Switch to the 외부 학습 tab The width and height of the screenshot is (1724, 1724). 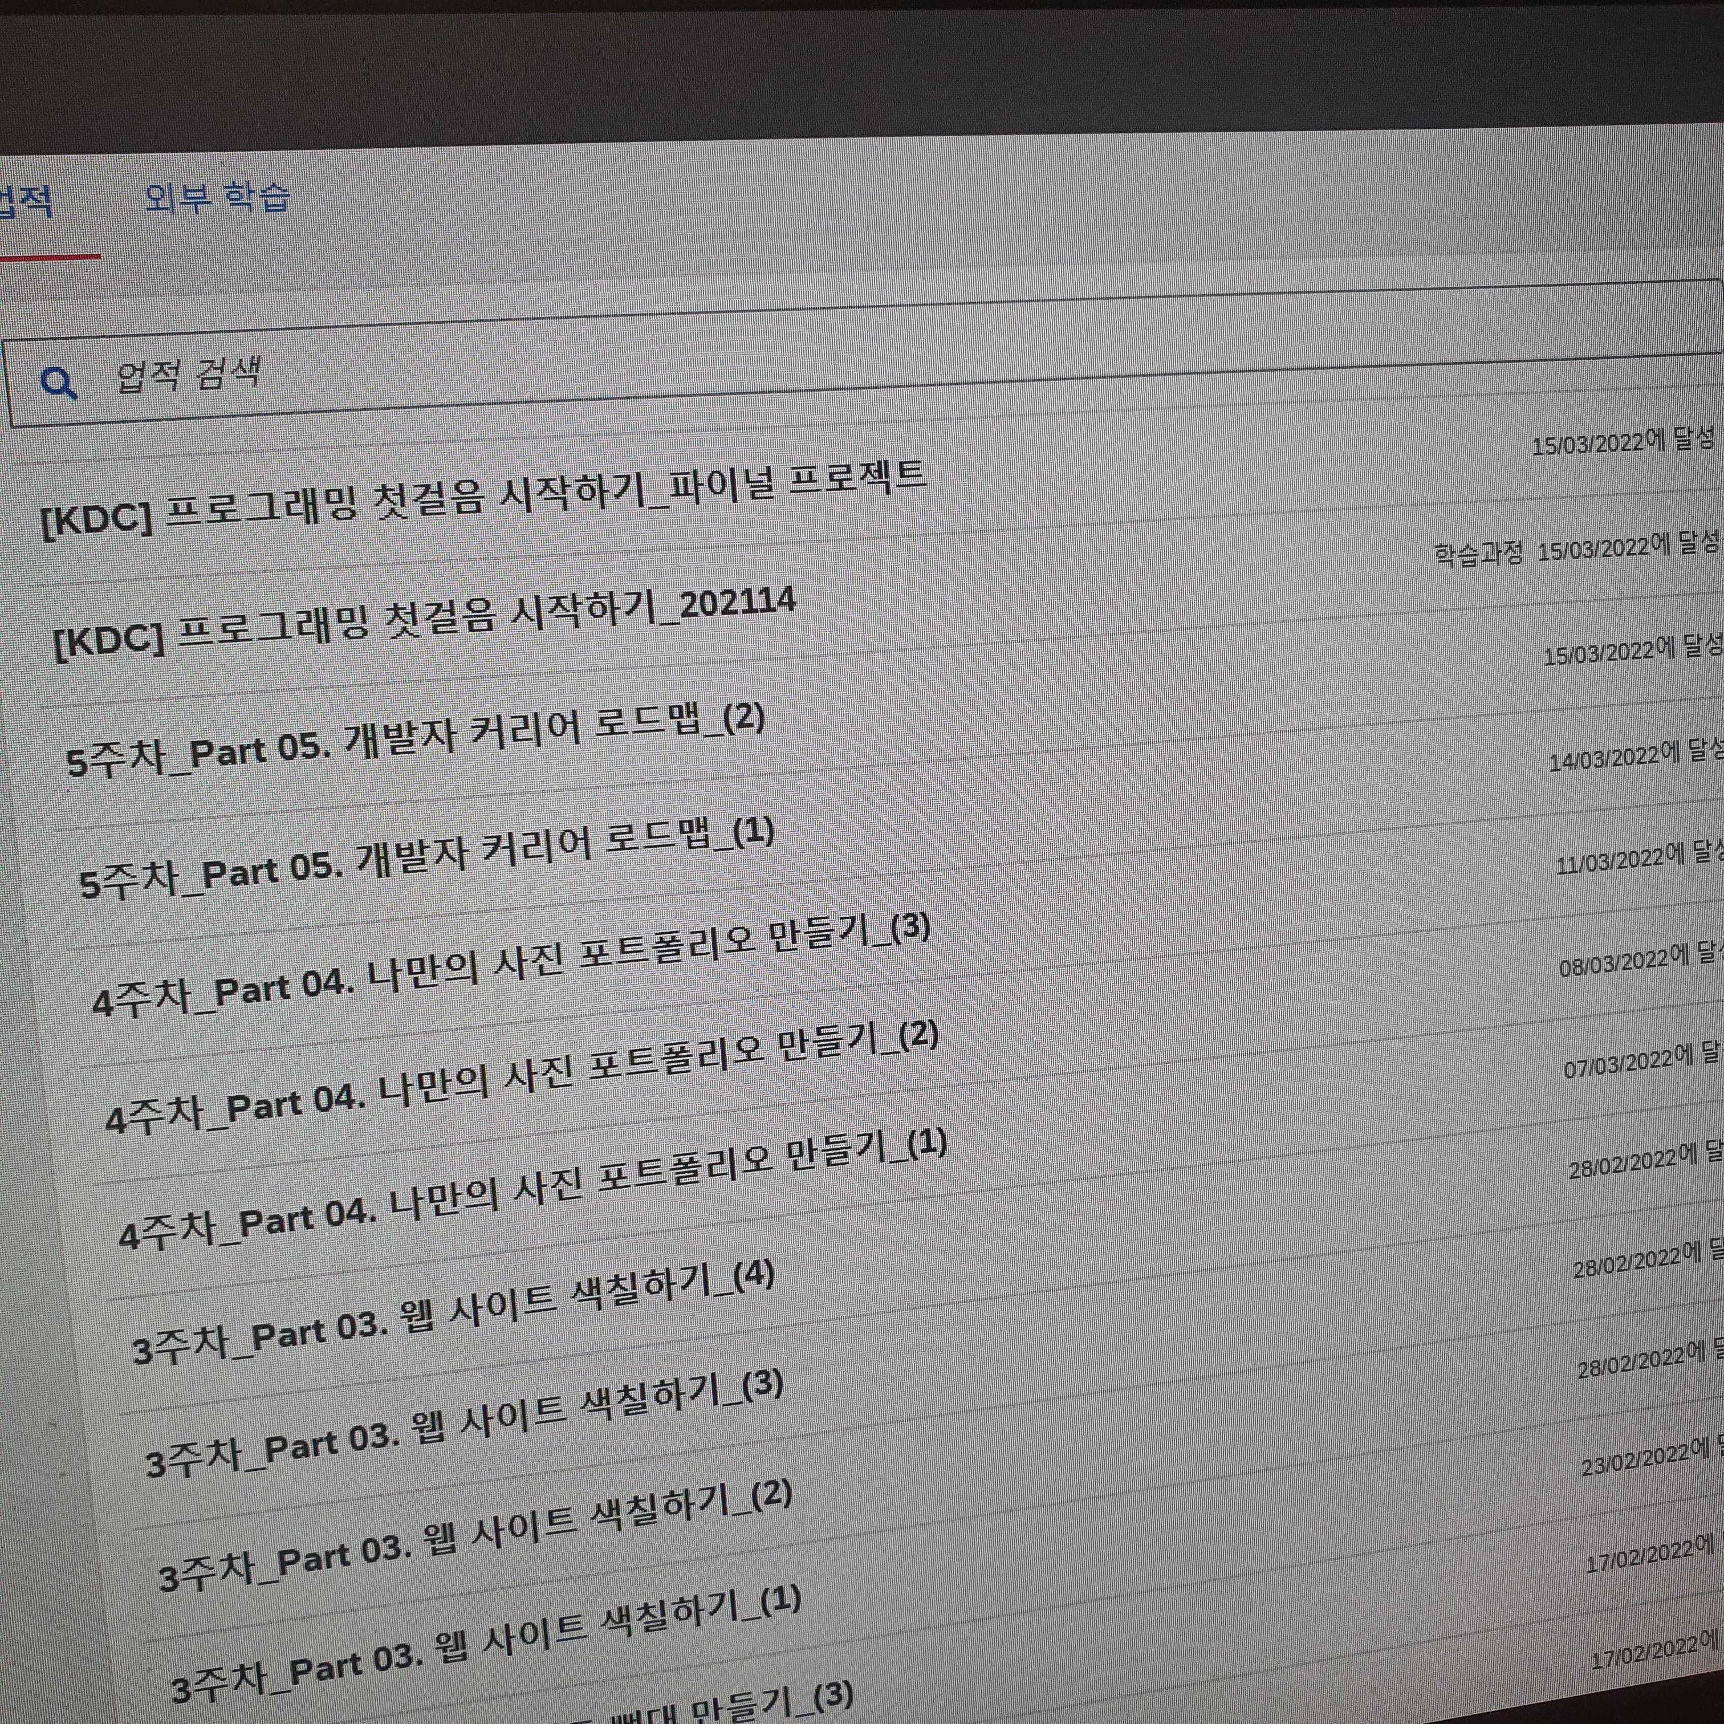coord(217,197)
